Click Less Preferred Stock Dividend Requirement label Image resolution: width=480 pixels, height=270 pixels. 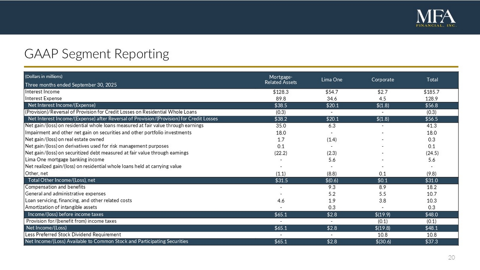73,235
